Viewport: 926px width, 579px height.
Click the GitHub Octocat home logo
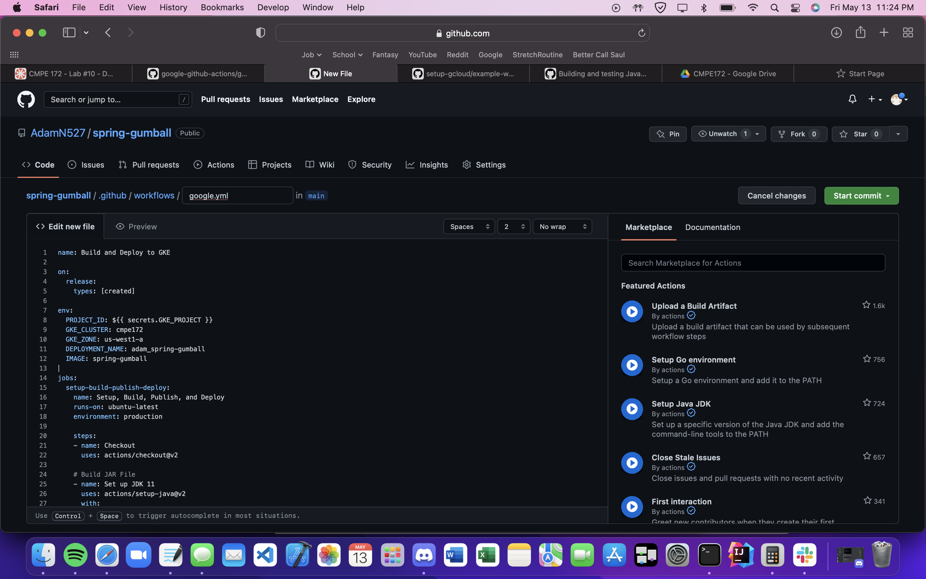click(26, 100)
